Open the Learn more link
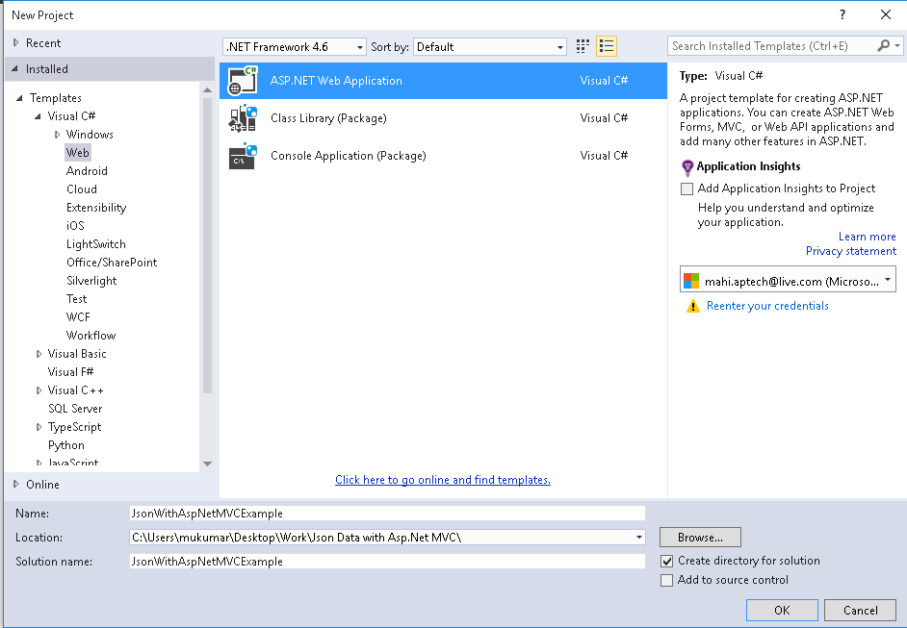 pos(868,237)
